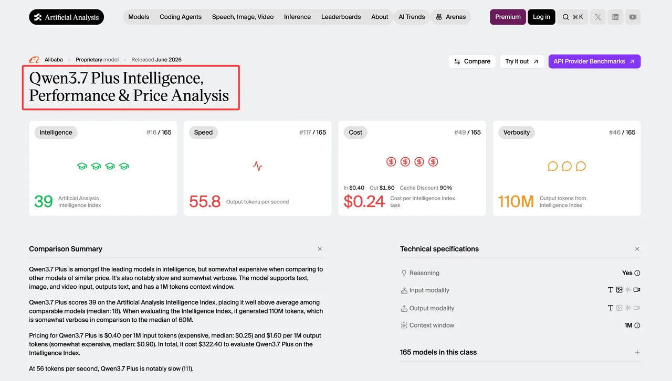
Task: Click the Alibaba logo icon
Action: (34, 60)
